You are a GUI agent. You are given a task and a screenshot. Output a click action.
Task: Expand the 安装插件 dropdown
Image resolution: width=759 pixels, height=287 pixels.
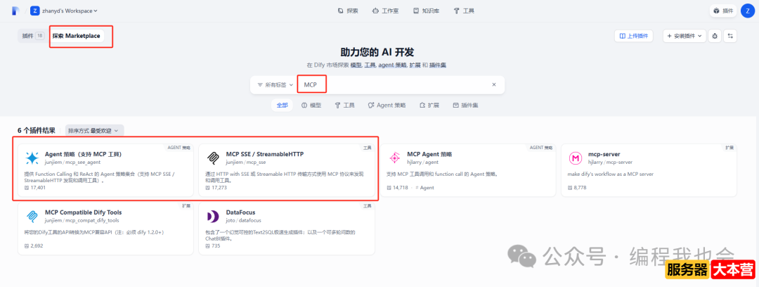[x=684, y=36]
